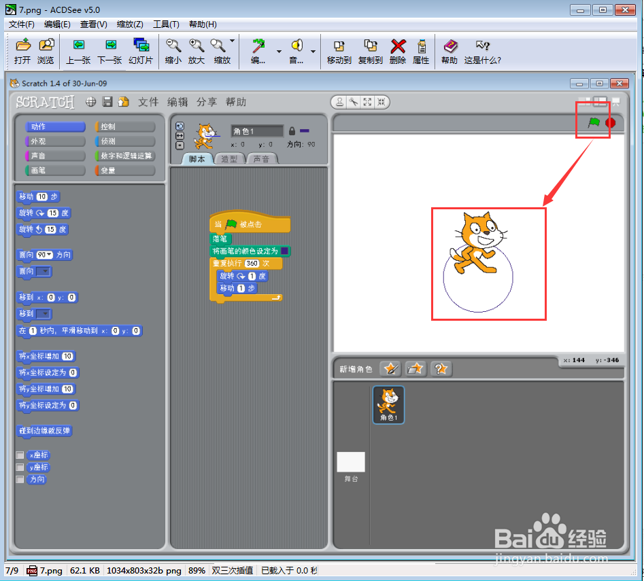Click the 放大 zoom in icon

point(197,51)
